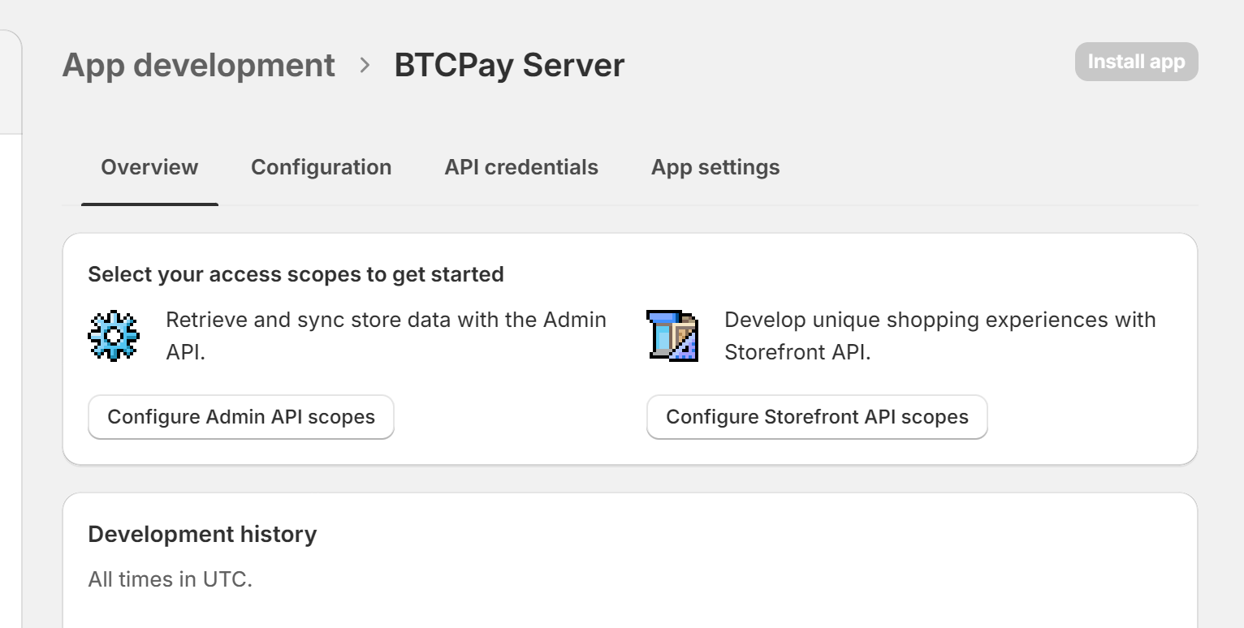The height and width of the screenshot is (628, 1244).
Task: Click the 'All times in UTC.' note
Action: [171, 580]
